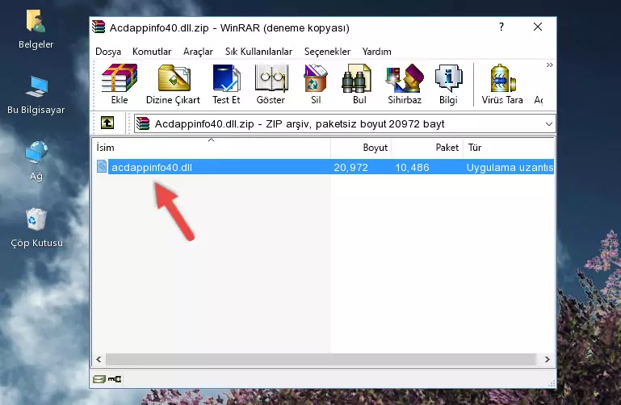This screenshot has width=621, height=405.
Task: Click the acdappinfo40.dll file icon
Action: (x=102, y=166)
